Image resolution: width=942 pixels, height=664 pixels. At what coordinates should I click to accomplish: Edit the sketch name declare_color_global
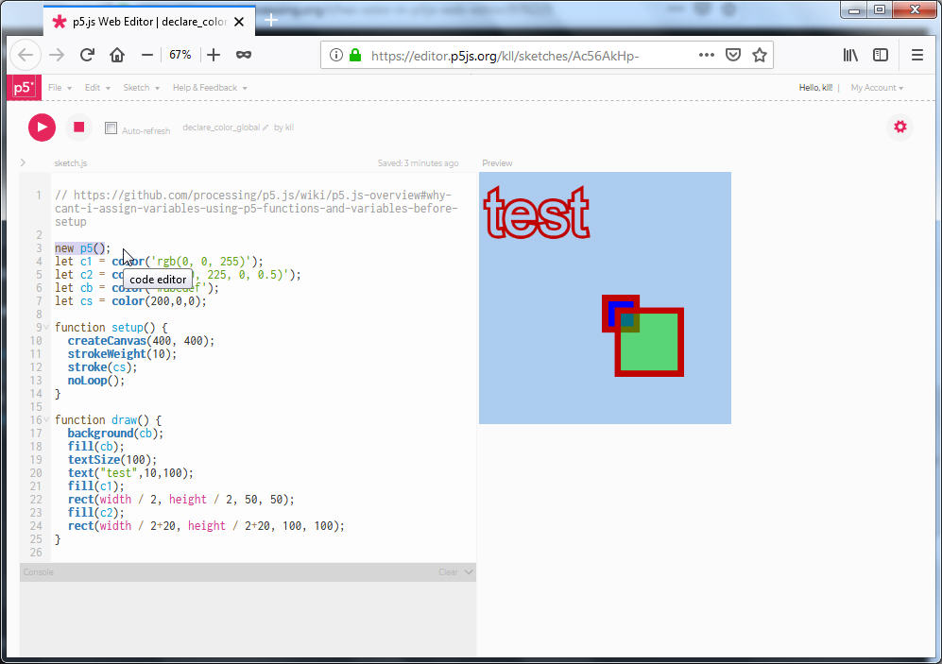coord(225,128)
